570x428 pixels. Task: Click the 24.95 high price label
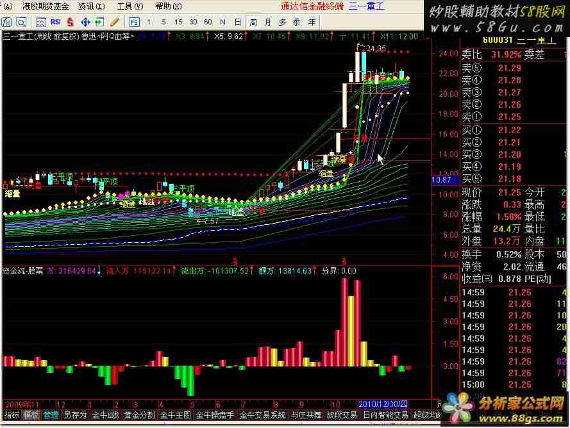(376, 49)
